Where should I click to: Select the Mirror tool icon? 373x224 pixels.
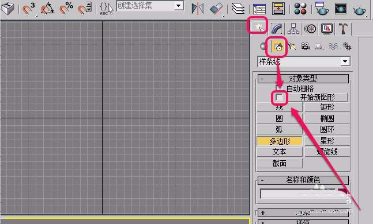click(x=197, y=8)
